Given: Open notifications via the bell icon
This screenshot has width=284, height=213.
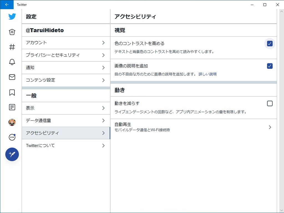Looking at the screenshot, I should pyautogui.click(x=12, y=62).
